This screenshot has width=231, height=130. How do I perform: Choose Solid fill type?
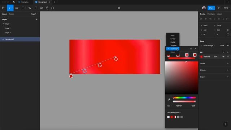[x=173, y=35]
